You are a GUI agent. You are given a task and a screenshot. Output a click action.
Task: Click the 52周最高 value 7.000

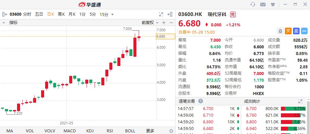tap(259, 74)
